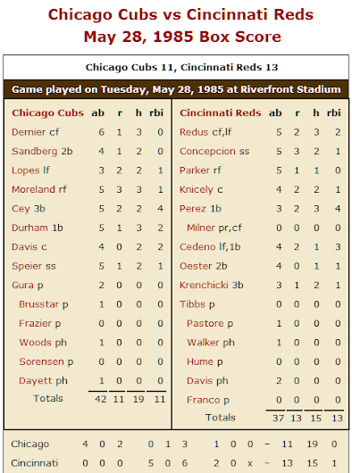The width and height of the screenshot is (352, 473).
Task: Click the page title heading
Action: pyautogui.click(x=181, y=26)
